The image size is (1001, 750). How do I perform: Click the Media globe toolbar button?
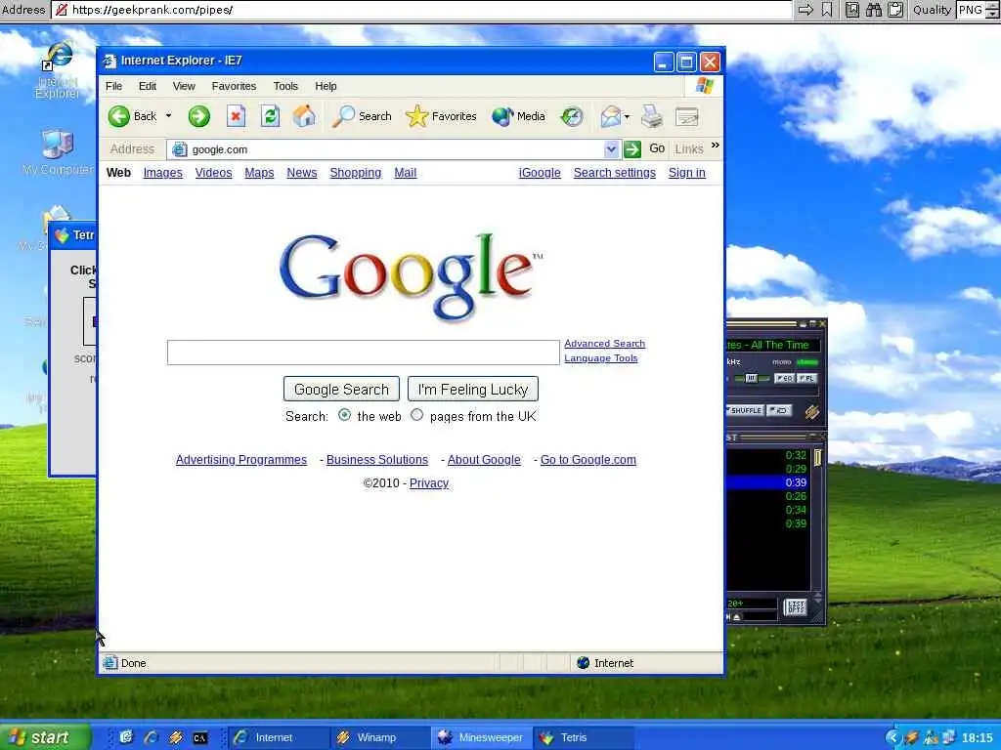(x=518, y=116)
